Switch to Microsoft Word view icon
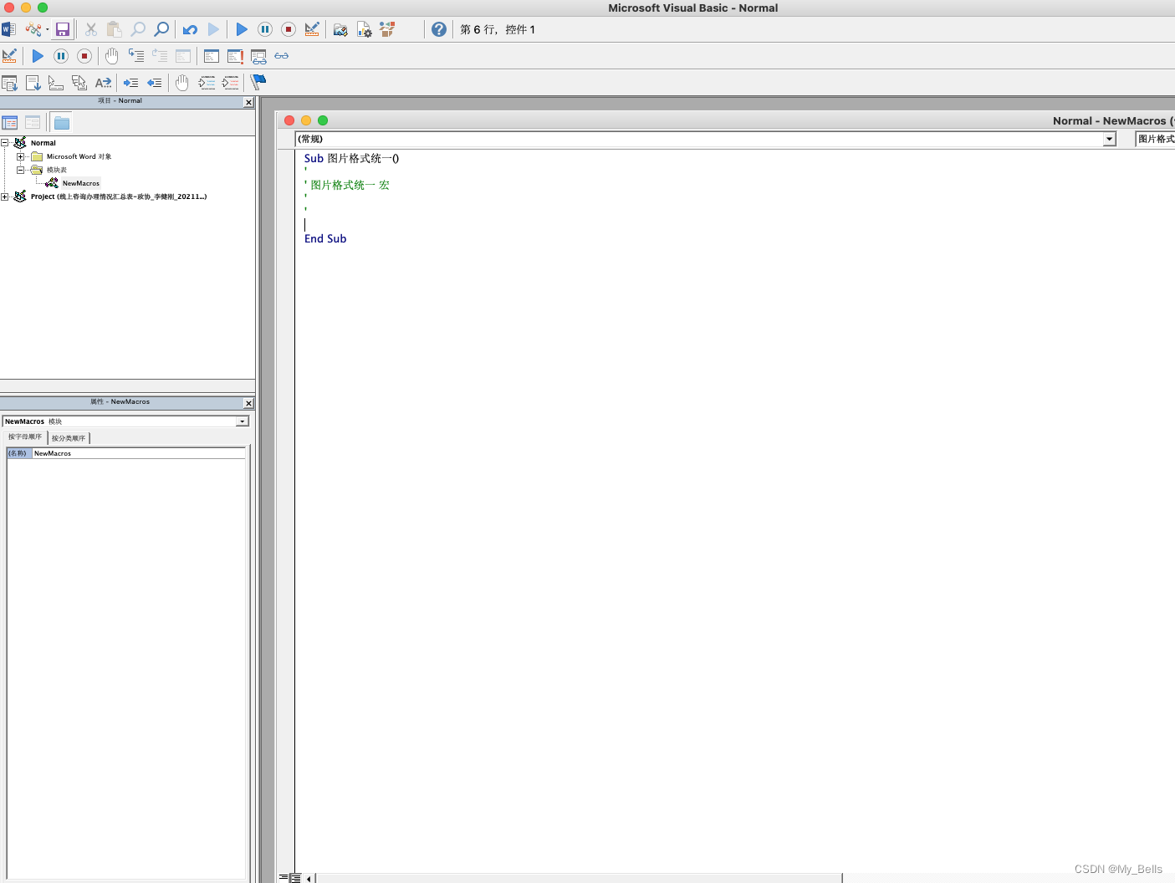The image size is (1175, 883). (8, 29)
